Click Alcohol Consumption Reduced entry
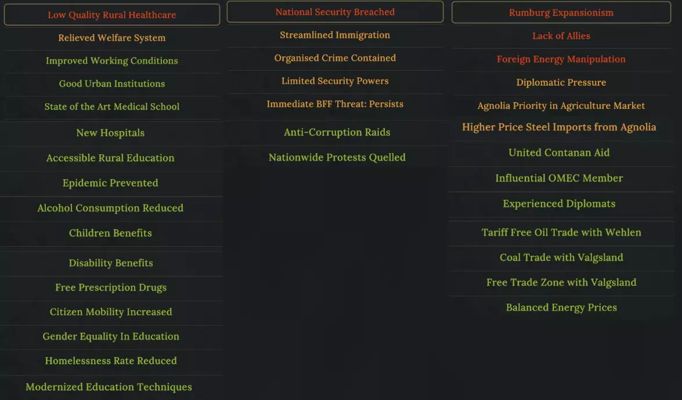The height and width of the screenshot is (400, 682). click(x=110, y=208)
